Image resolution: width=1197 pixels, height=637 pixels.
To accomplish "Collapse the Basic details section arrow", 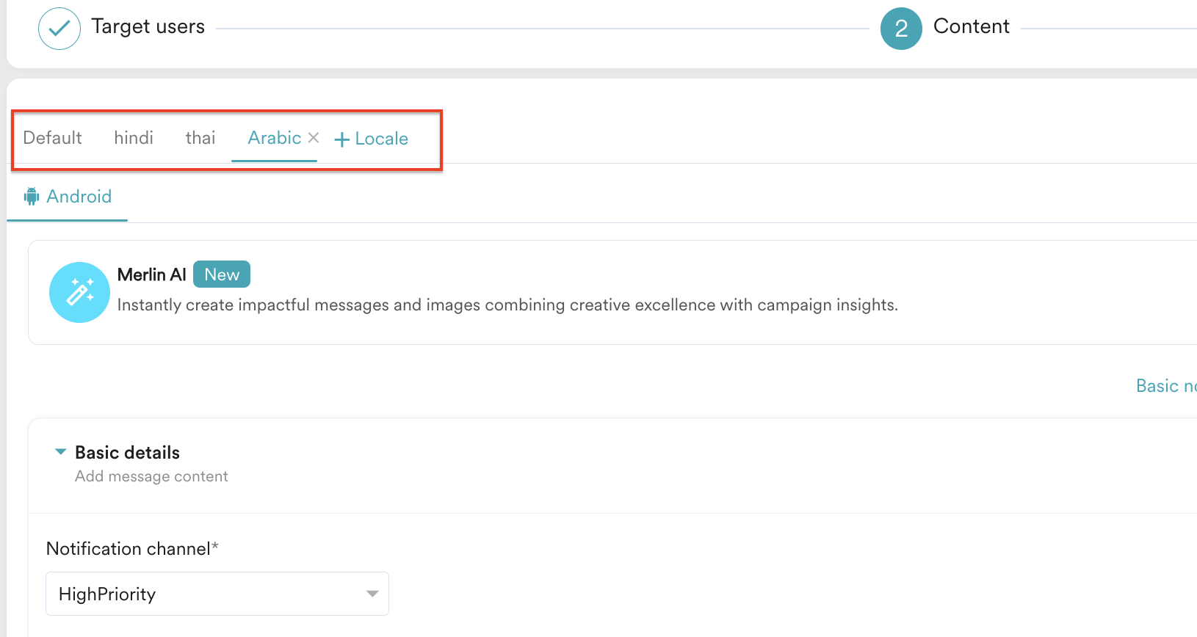I will pyautogui.click(x=61, y=452).
